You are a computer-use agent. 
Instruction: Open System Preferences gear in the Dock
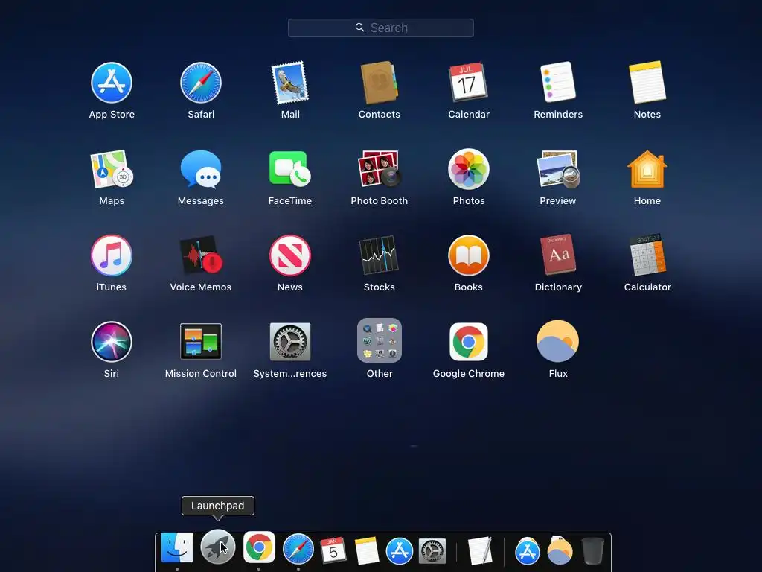pos(432,551)
